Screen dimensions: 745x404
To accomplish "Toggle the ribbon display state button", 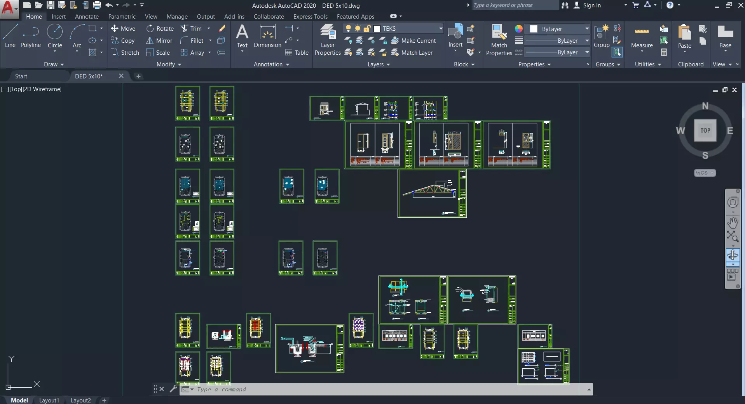I will tap(393, 16).
